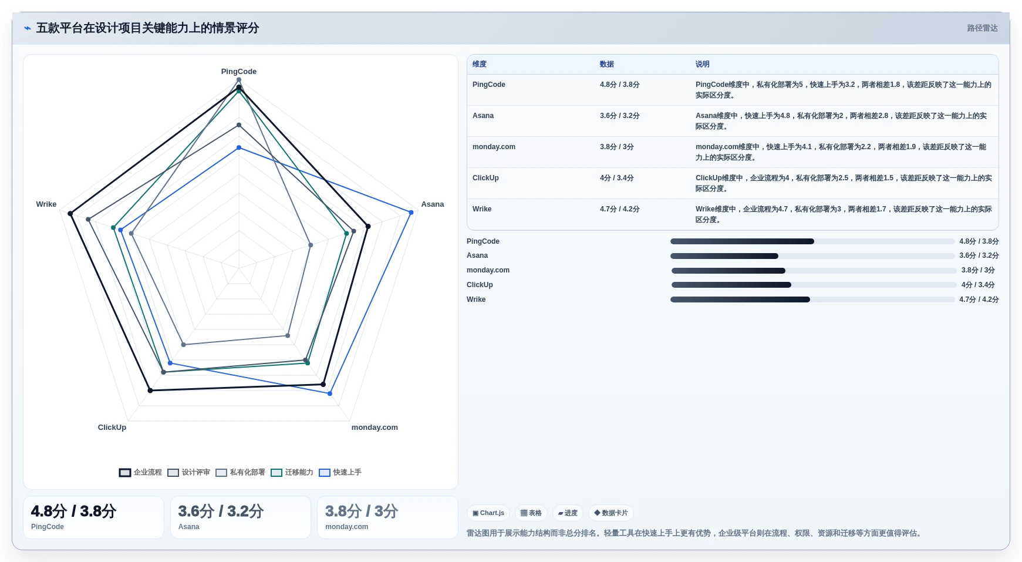Click the 路径雷达 label in the header

[x=982, y=28]
